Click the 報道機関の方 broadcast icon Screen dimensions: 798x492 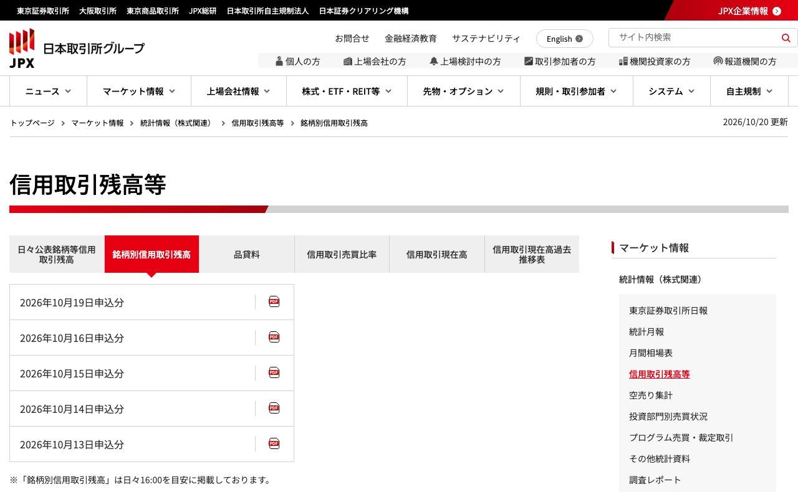(x=718, y=61)
